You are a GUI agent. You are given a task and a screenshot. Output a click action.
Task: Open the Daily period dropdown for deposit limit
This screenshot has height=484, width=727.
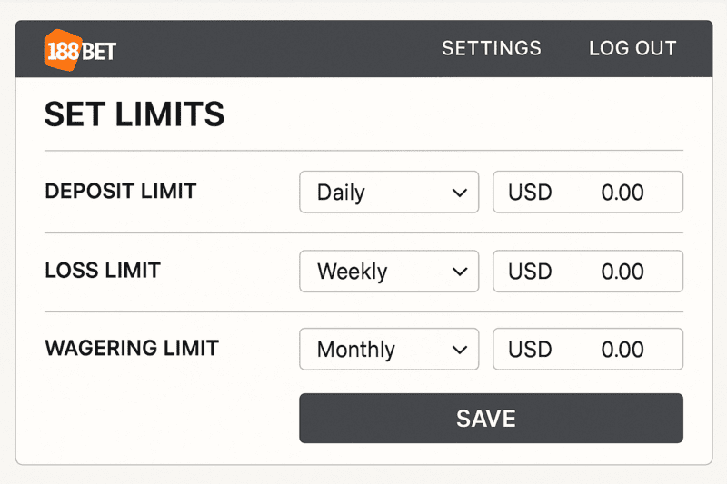pos(389,192)
